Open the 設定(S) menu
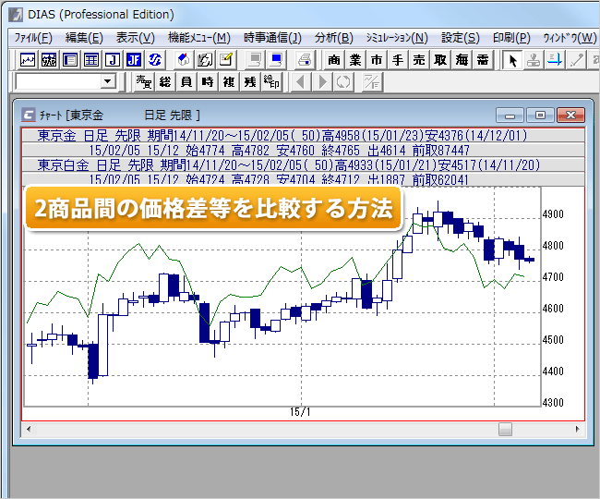 [x=460, y=38]
